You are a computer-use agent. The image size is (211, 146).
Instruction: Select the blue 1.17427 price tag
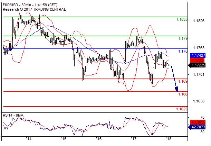198,55
